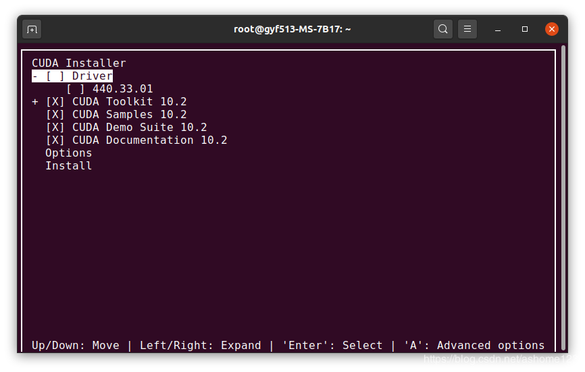Viewport: 585px width, 372px height.
Task: Uncheck the CUDA Demo Suite 10.2 checkbox
Action: click(55, 128)
